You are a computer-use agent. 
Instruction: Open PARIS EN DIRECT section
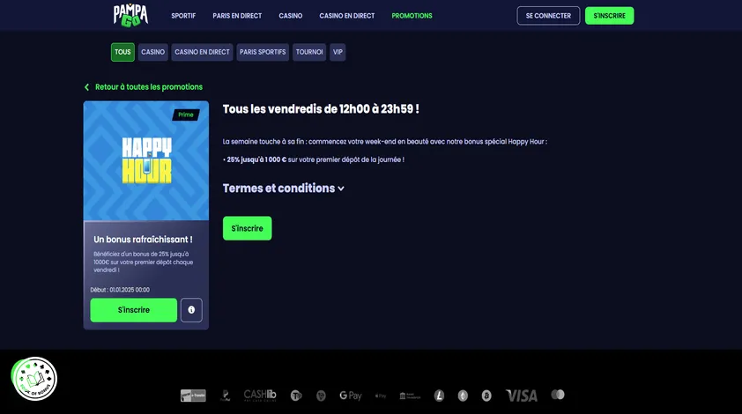pyautogui.click(x=237, y=16)
